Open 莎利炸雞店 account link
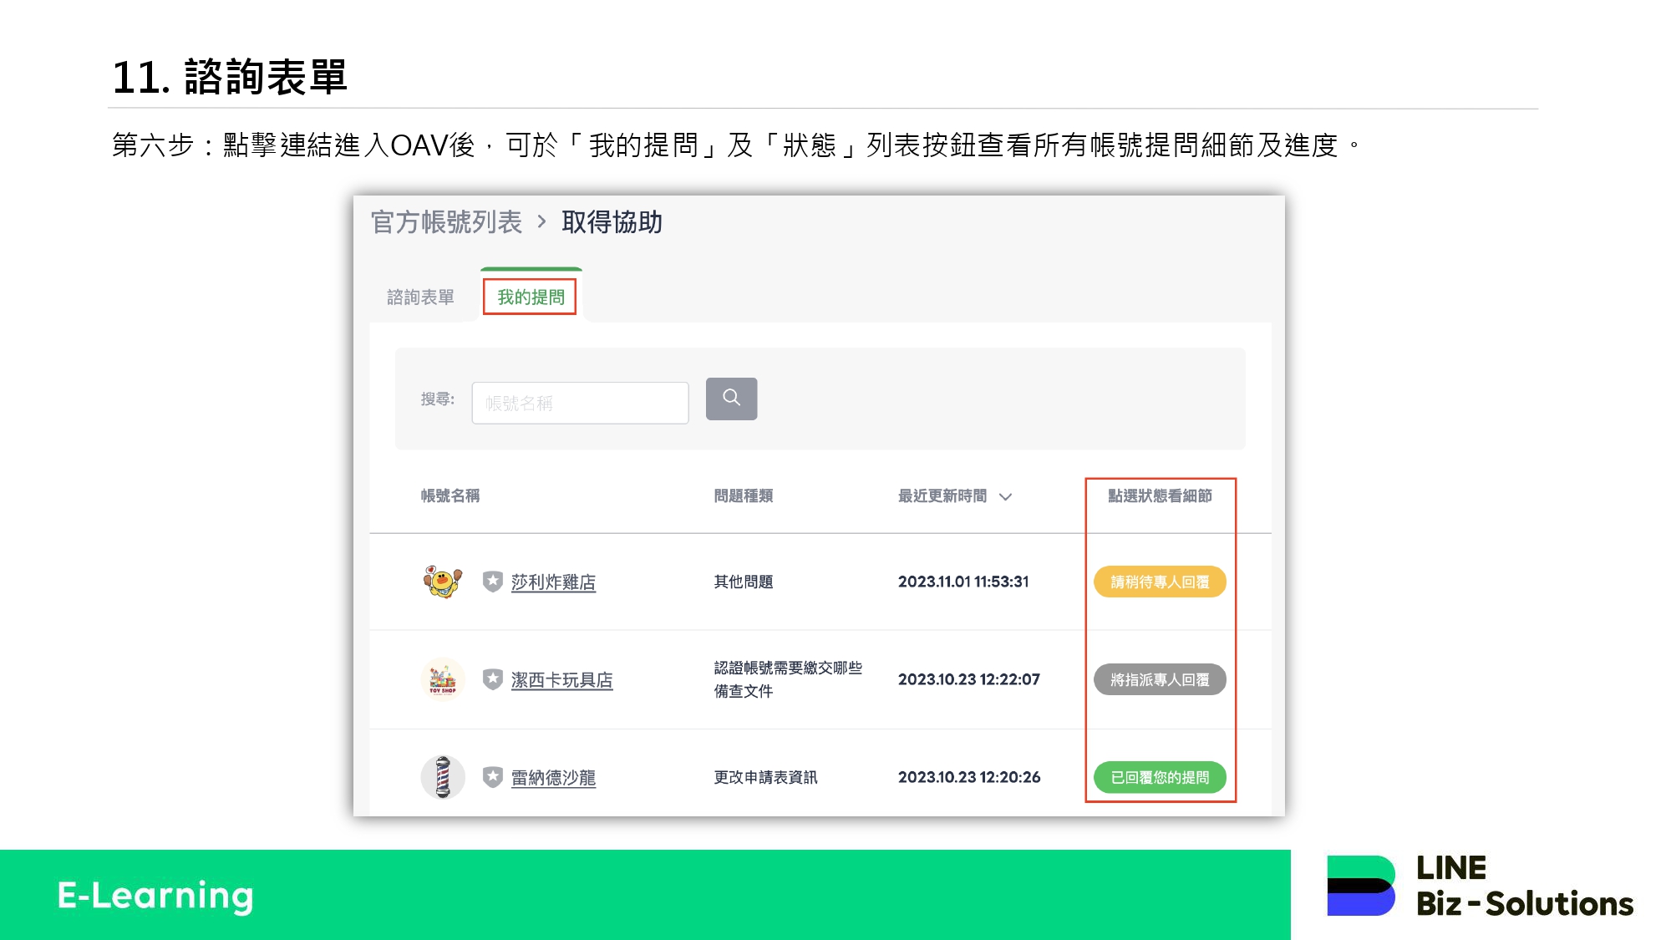 [x=553, y=582]
